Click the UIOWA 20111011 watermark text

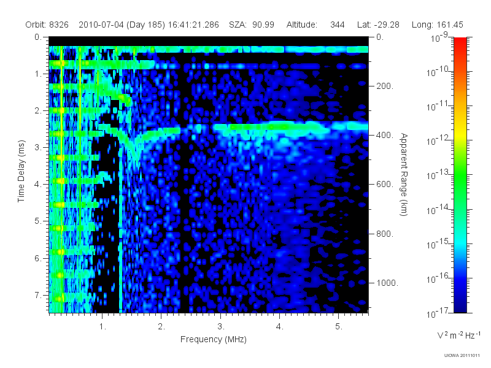462,356
